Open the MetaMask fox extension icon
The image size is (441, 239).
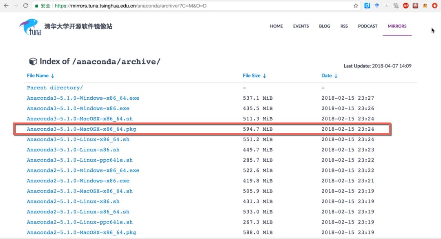tap(425, 6)
